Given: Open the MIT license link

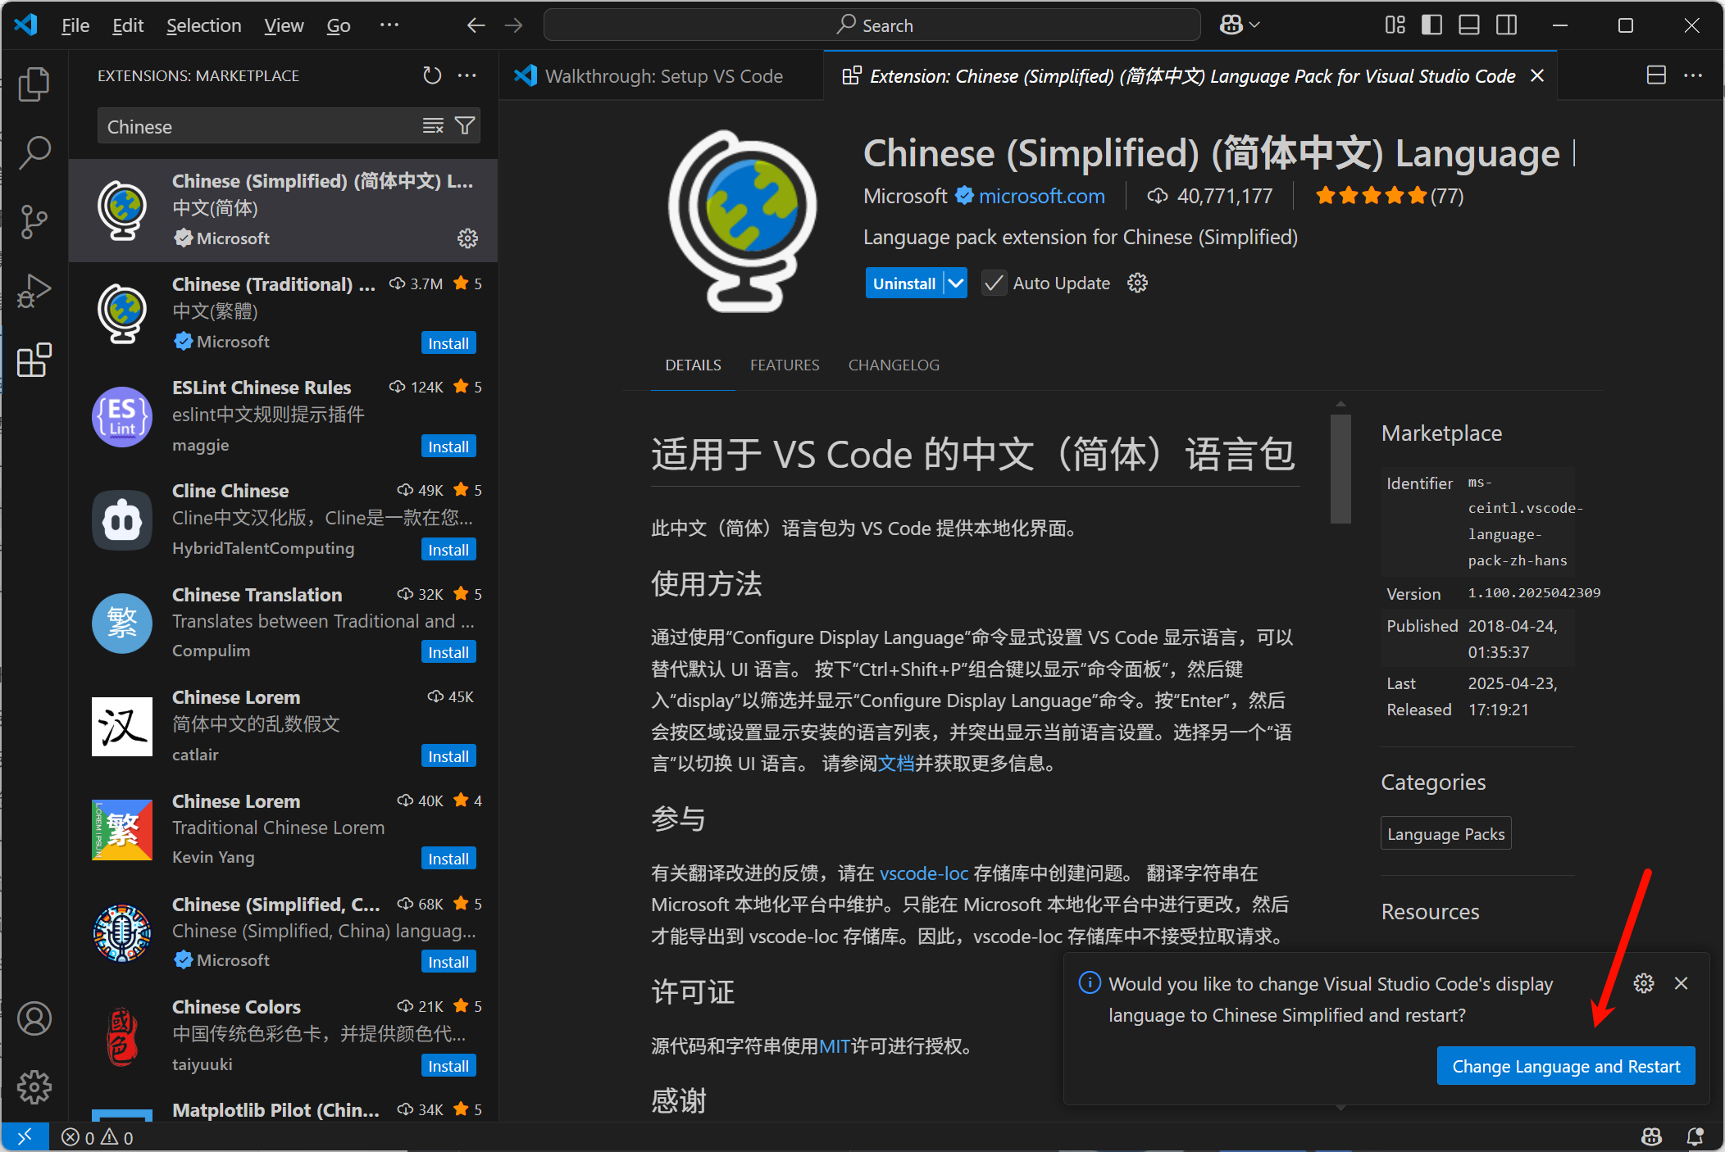Looking at the screenshot, I should click(835, 1046).
